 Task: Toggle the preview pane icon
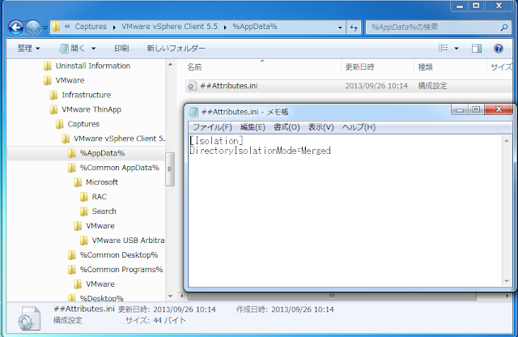pos(477,49)
